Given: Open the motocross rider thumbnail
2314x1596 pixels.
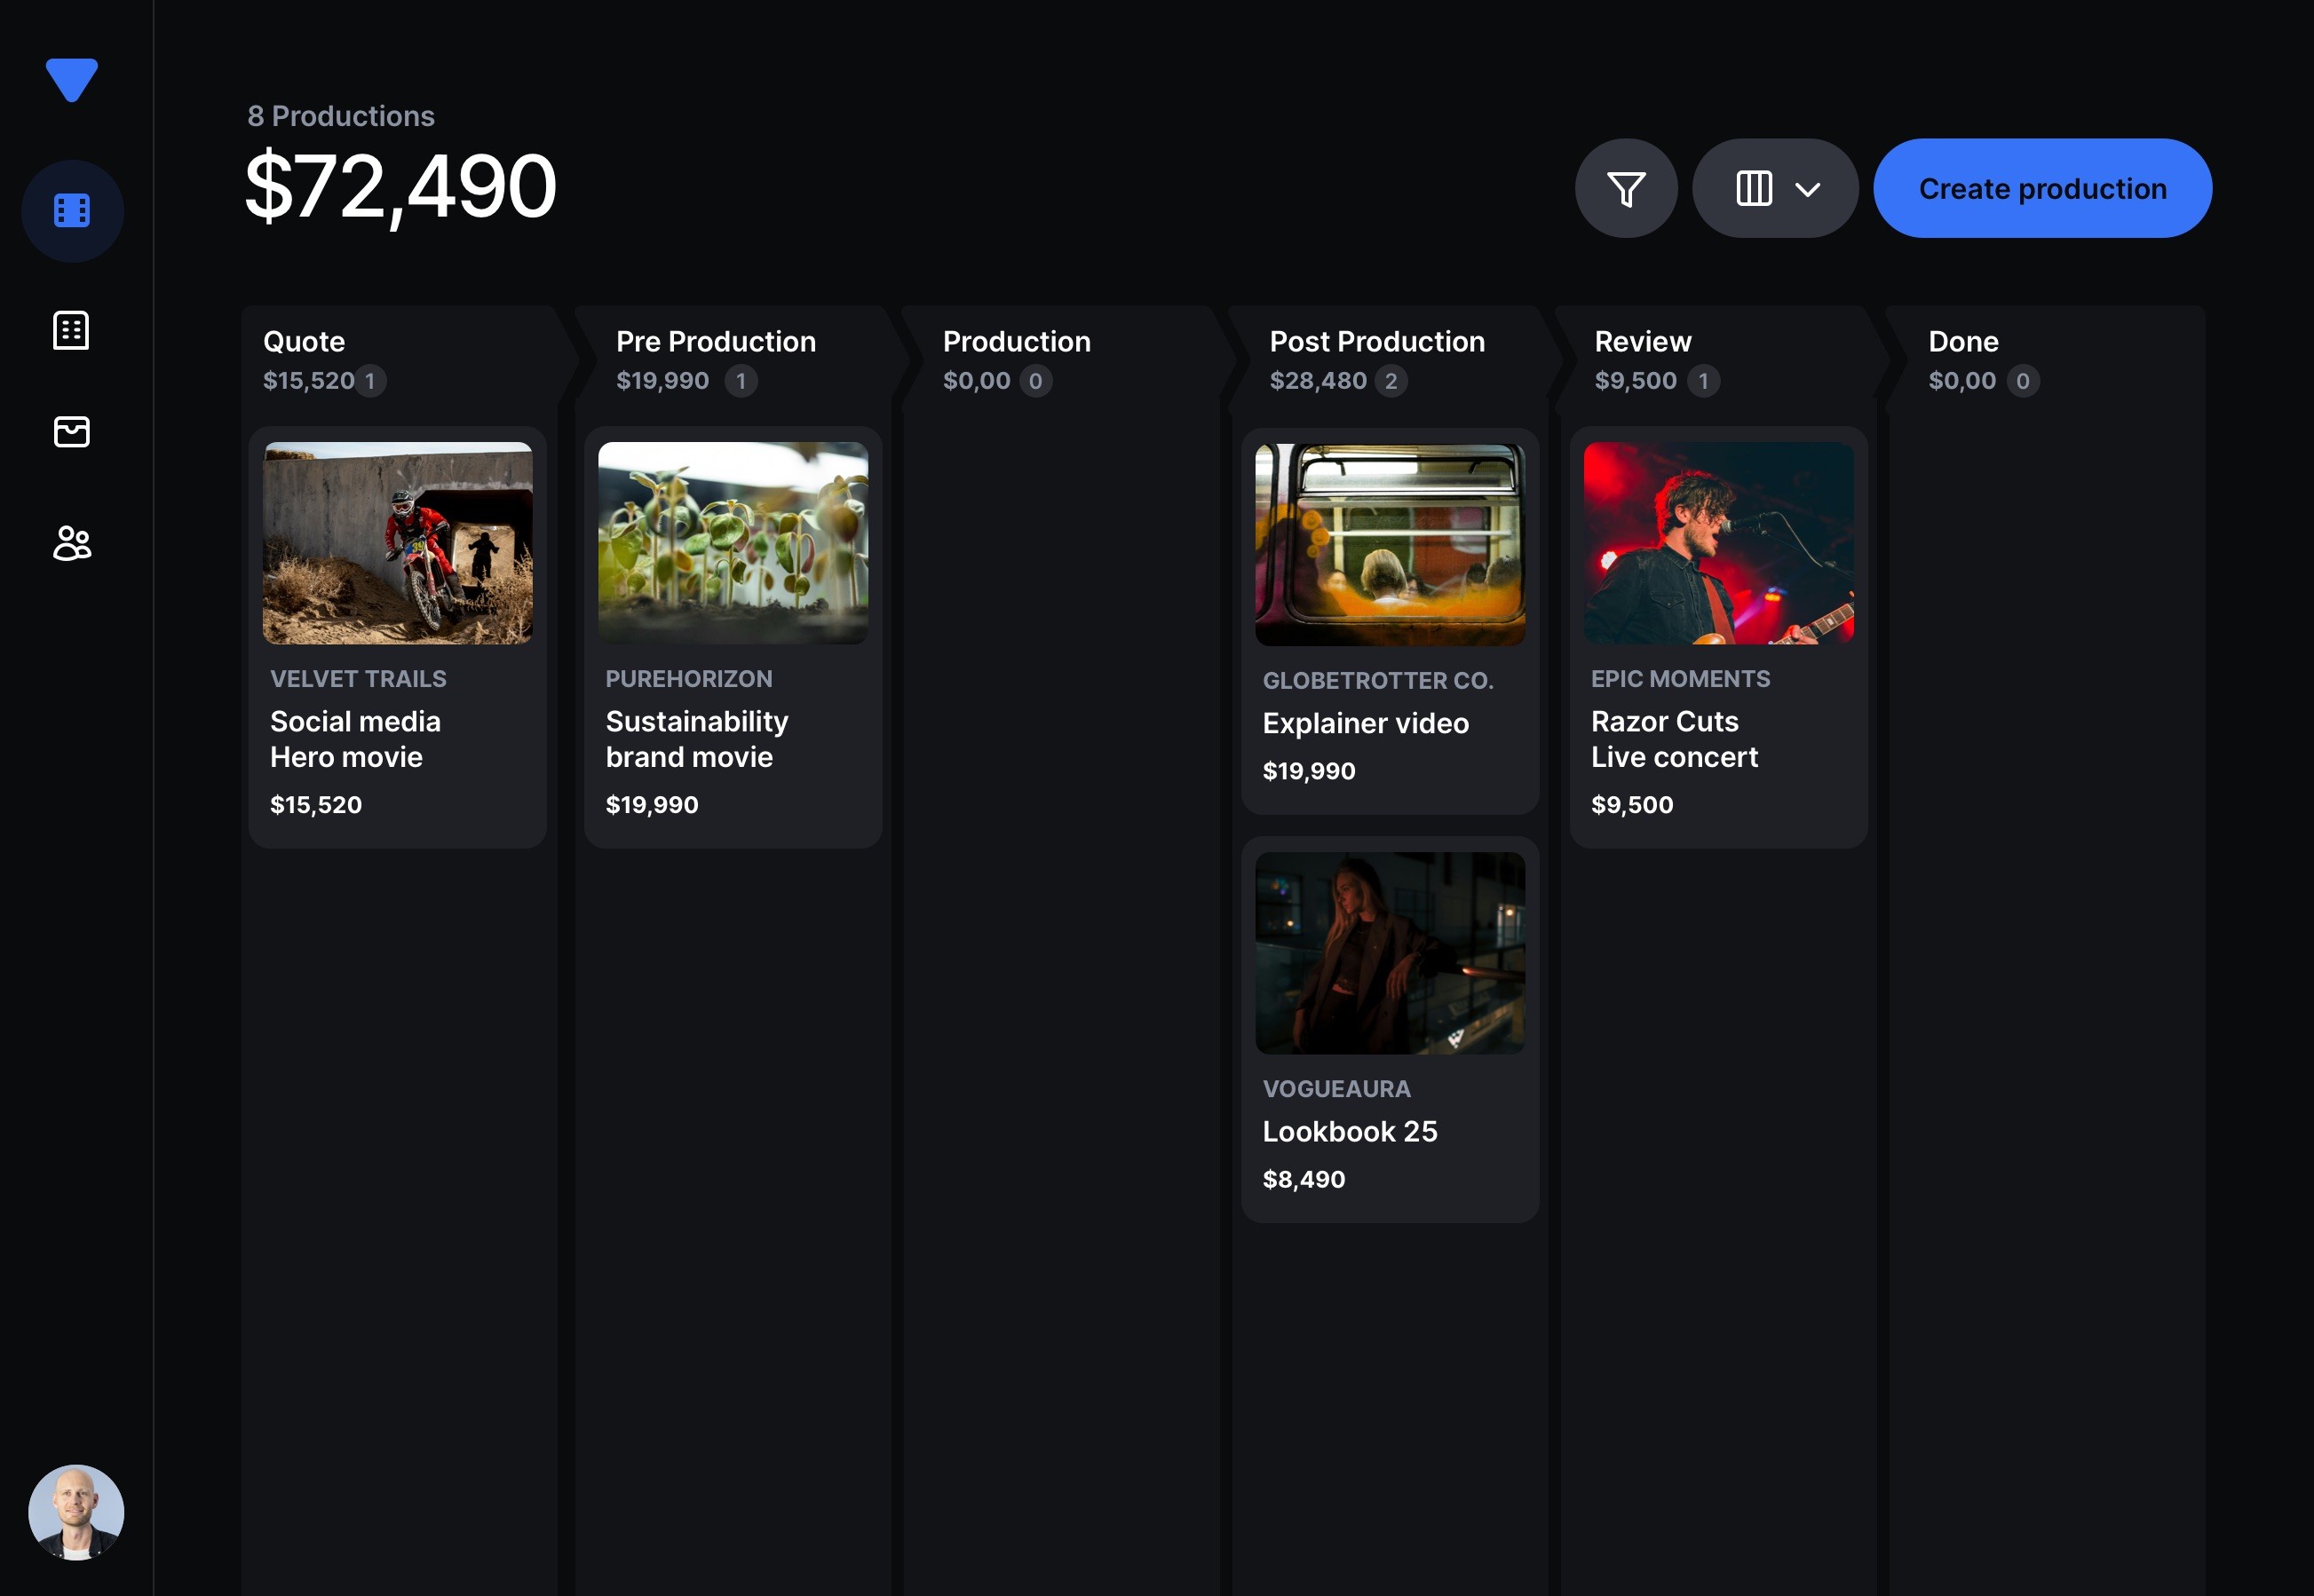Looking at the screenshot, I should pyautogui.click(x=397, y=543).
